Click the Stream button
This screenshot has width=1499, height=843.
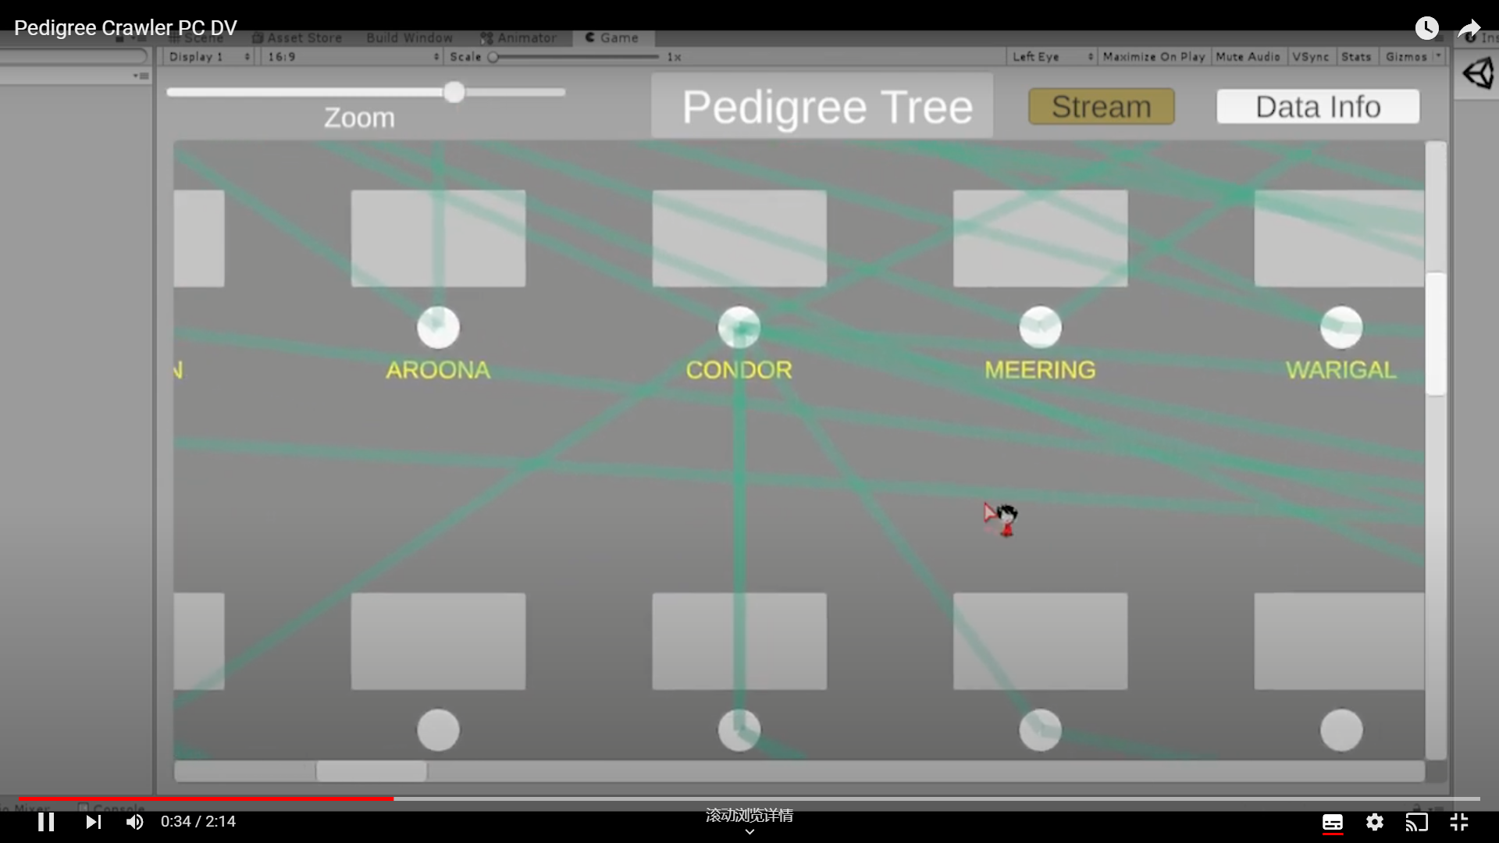click(1101, 107)
